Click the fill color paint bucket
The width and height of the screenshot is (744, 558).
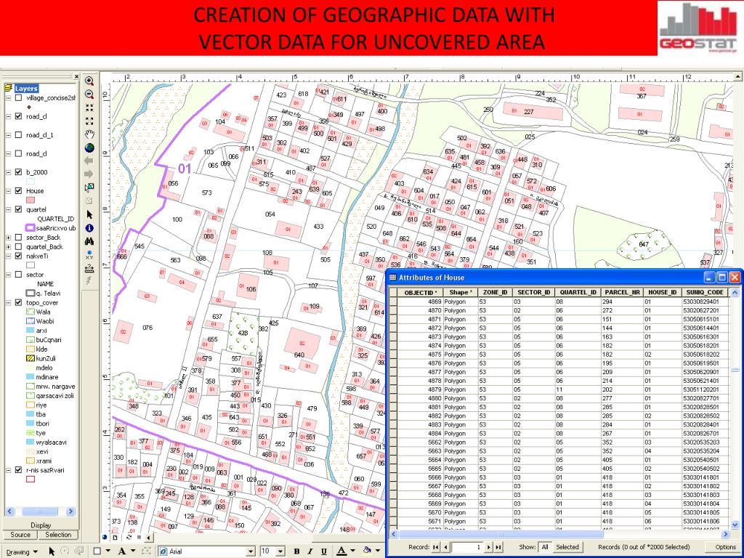click(x=366, y=551)
